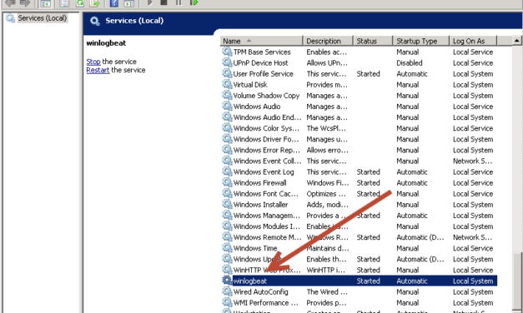
Task: Click the Forward arrow toolbar icon
Action: point(25,3)
